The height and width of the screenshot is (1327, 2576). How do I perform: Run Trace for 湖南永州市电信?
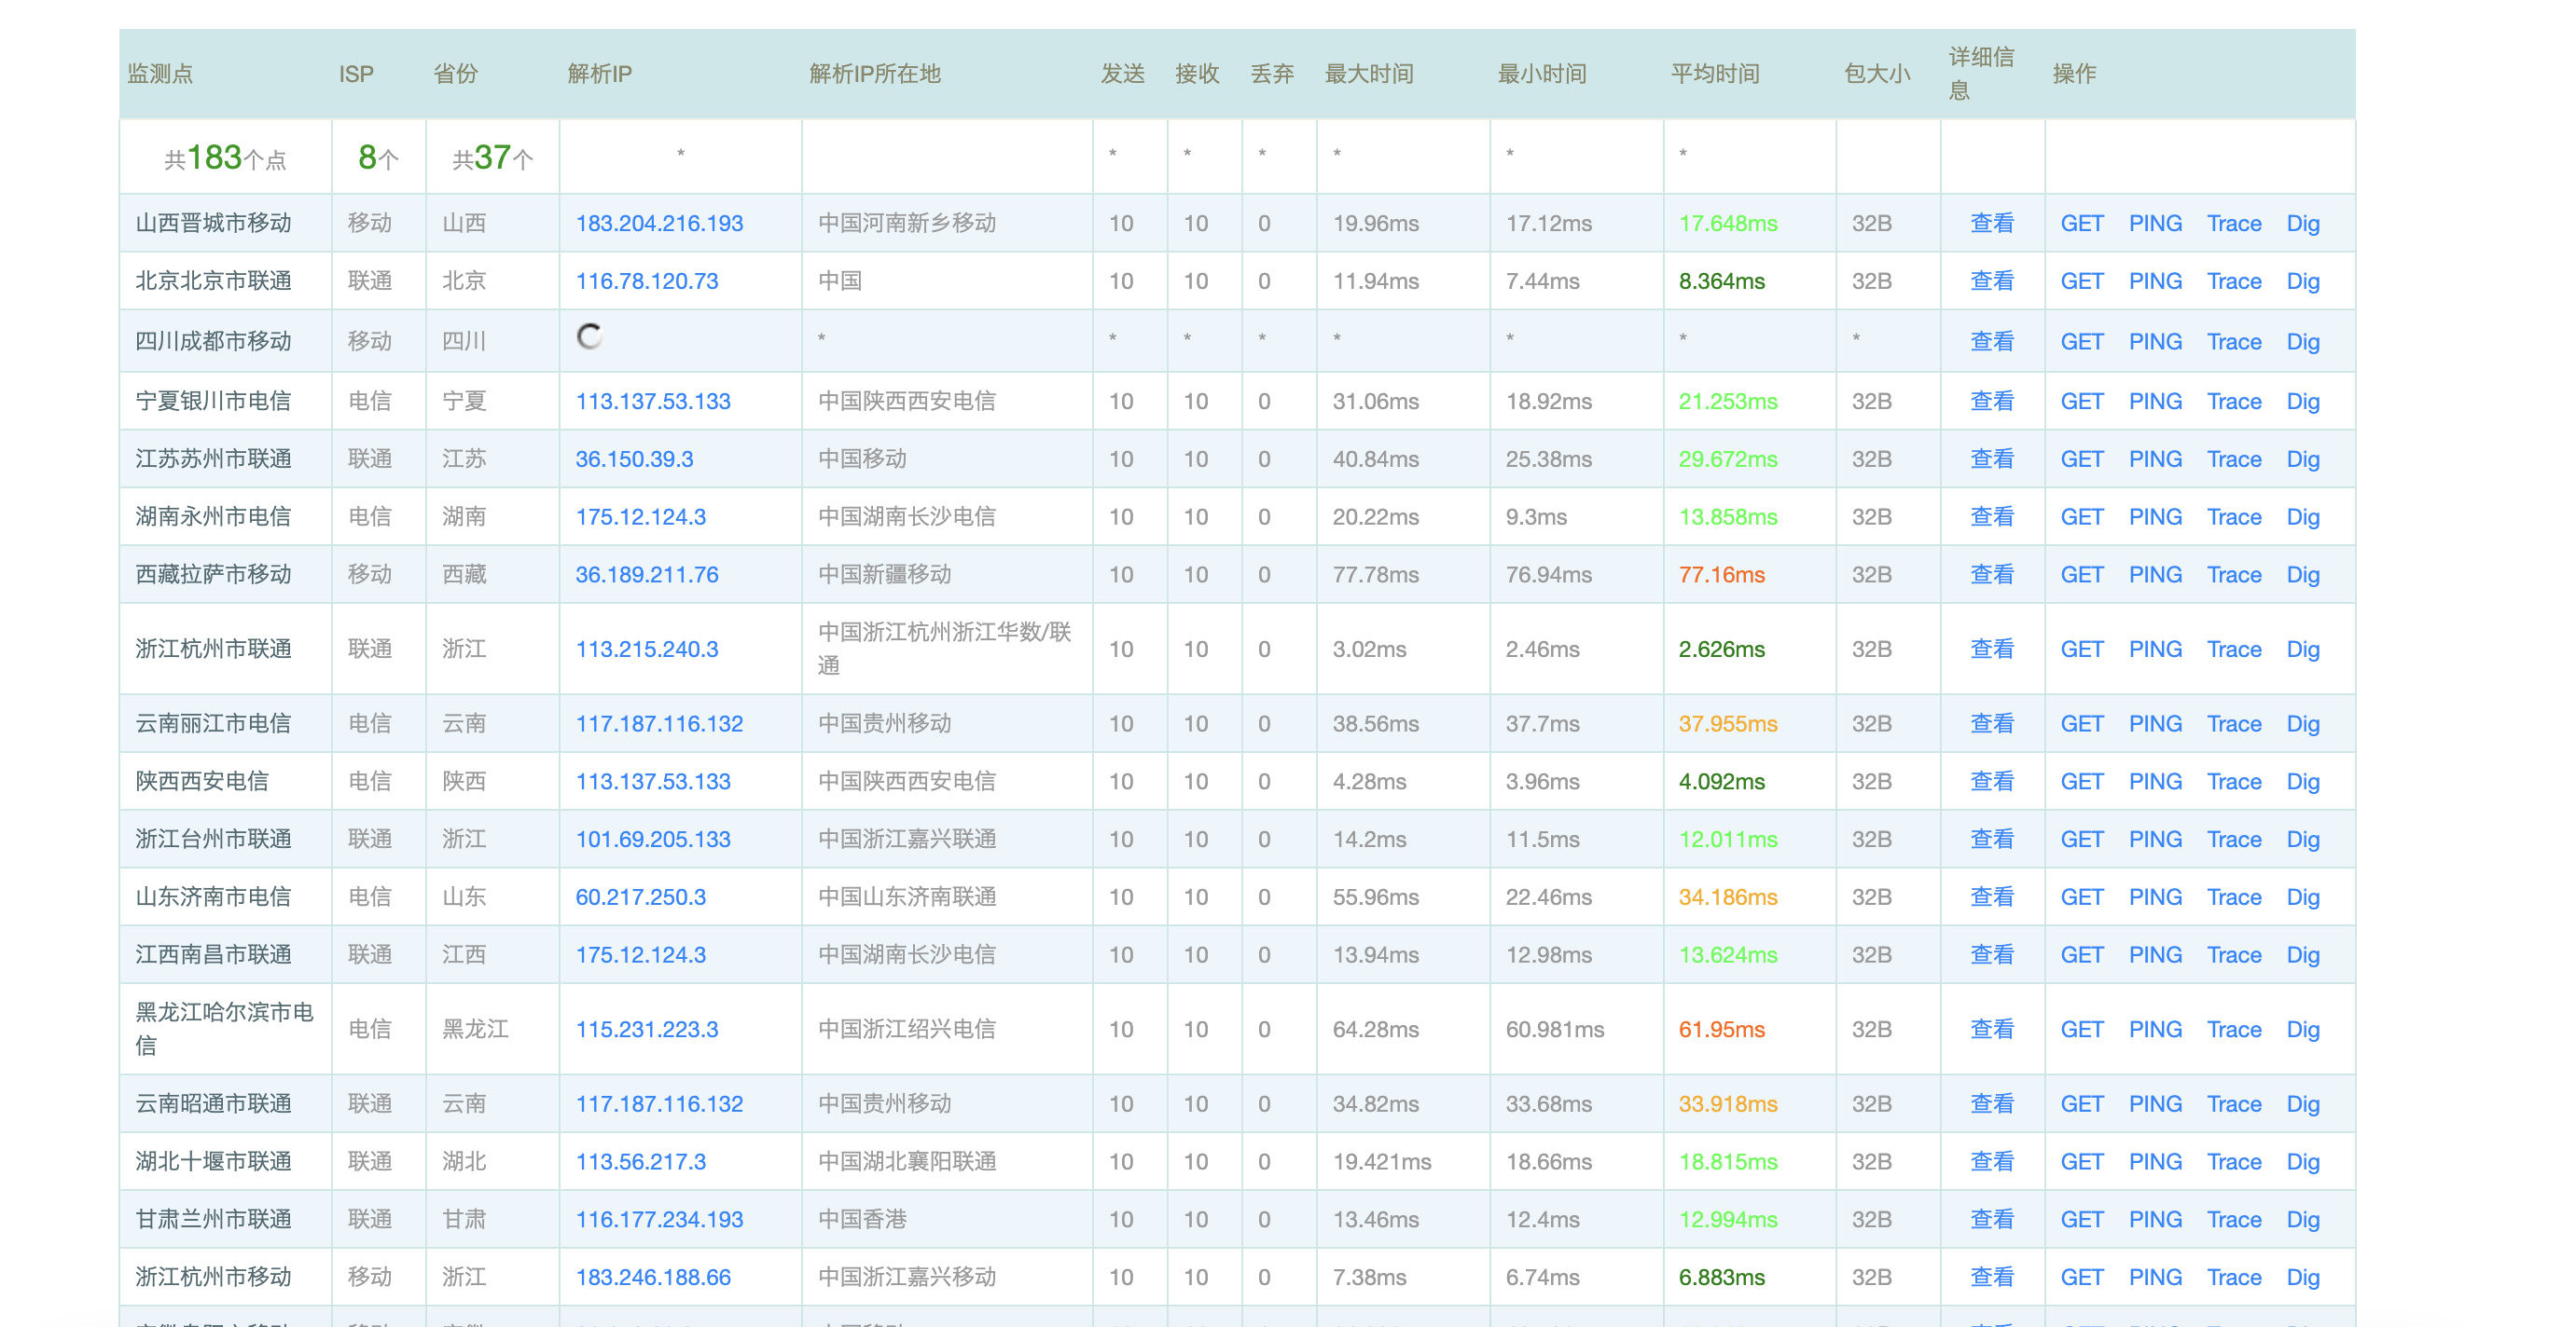pyautogui.click(x=2233, y=516)
